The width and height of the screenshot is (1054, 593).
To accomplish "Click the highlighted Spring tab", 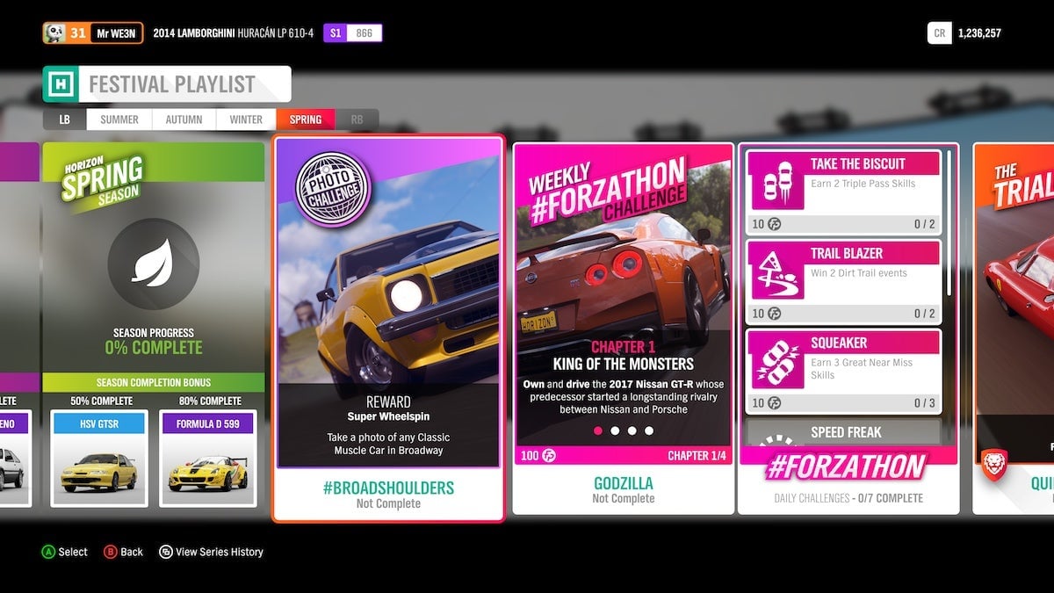I will click(x=305, y=119).
